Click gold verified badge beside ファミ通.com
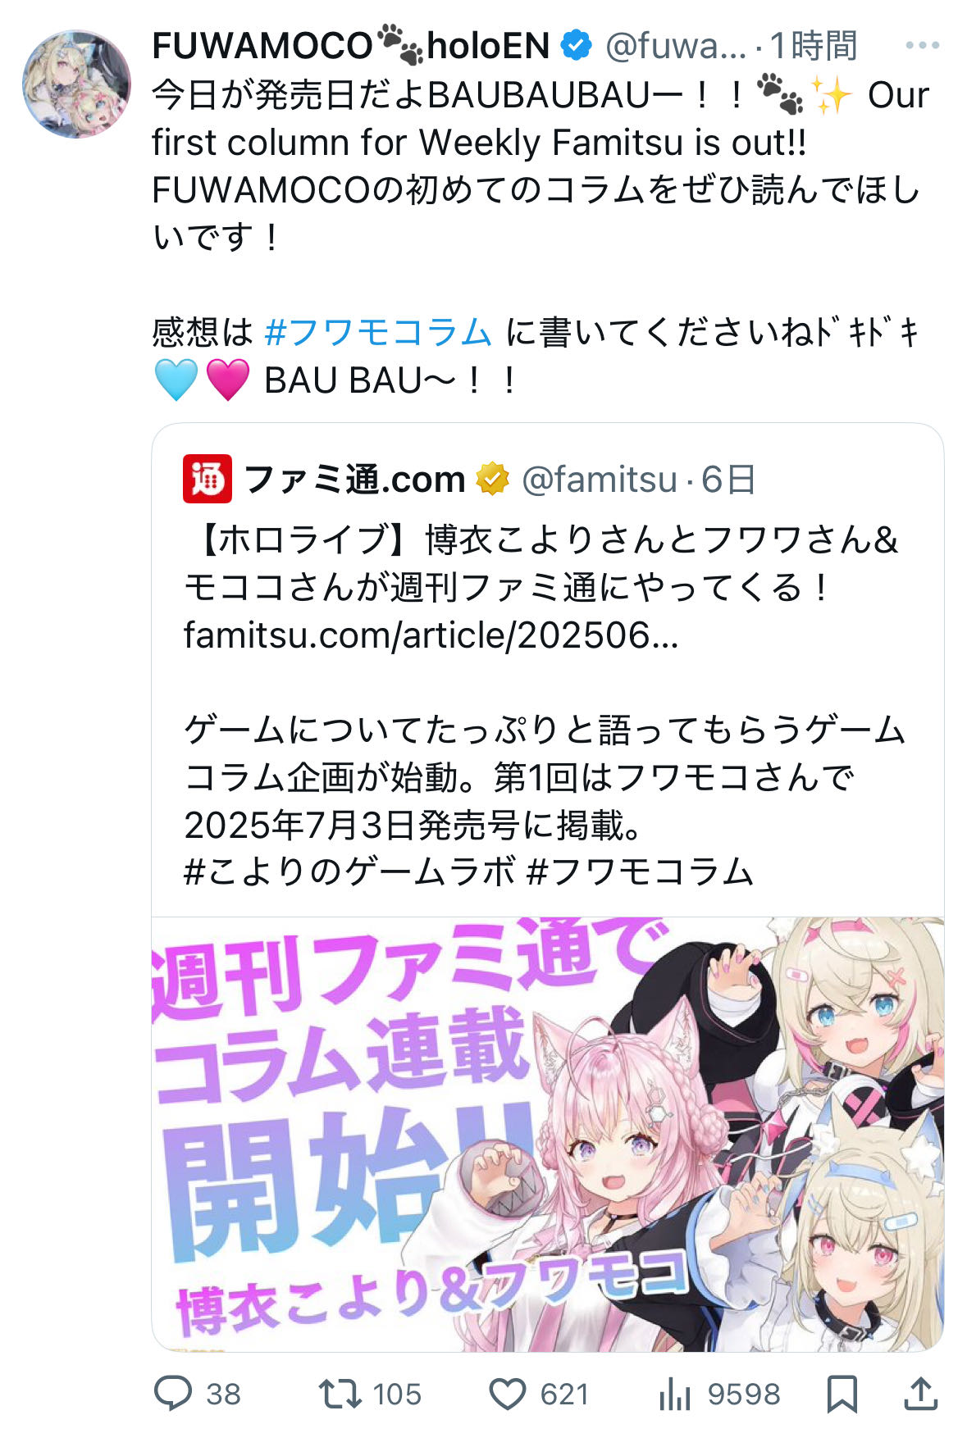The image size is (967, 1447). point(492,479)
